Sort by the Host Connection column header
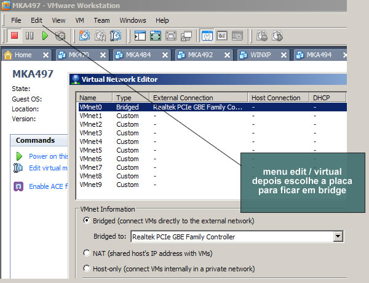 click(279, 97)
